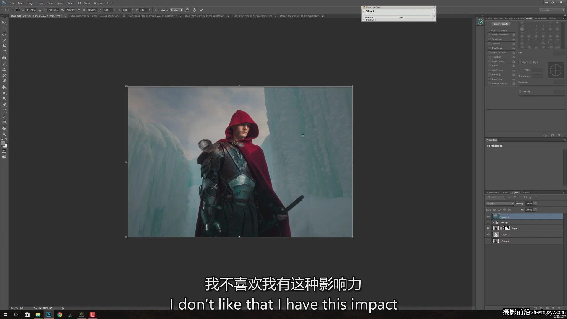
Task: Click the rotation angle input field
Action: pyautogui.click(x=108, y=10)
